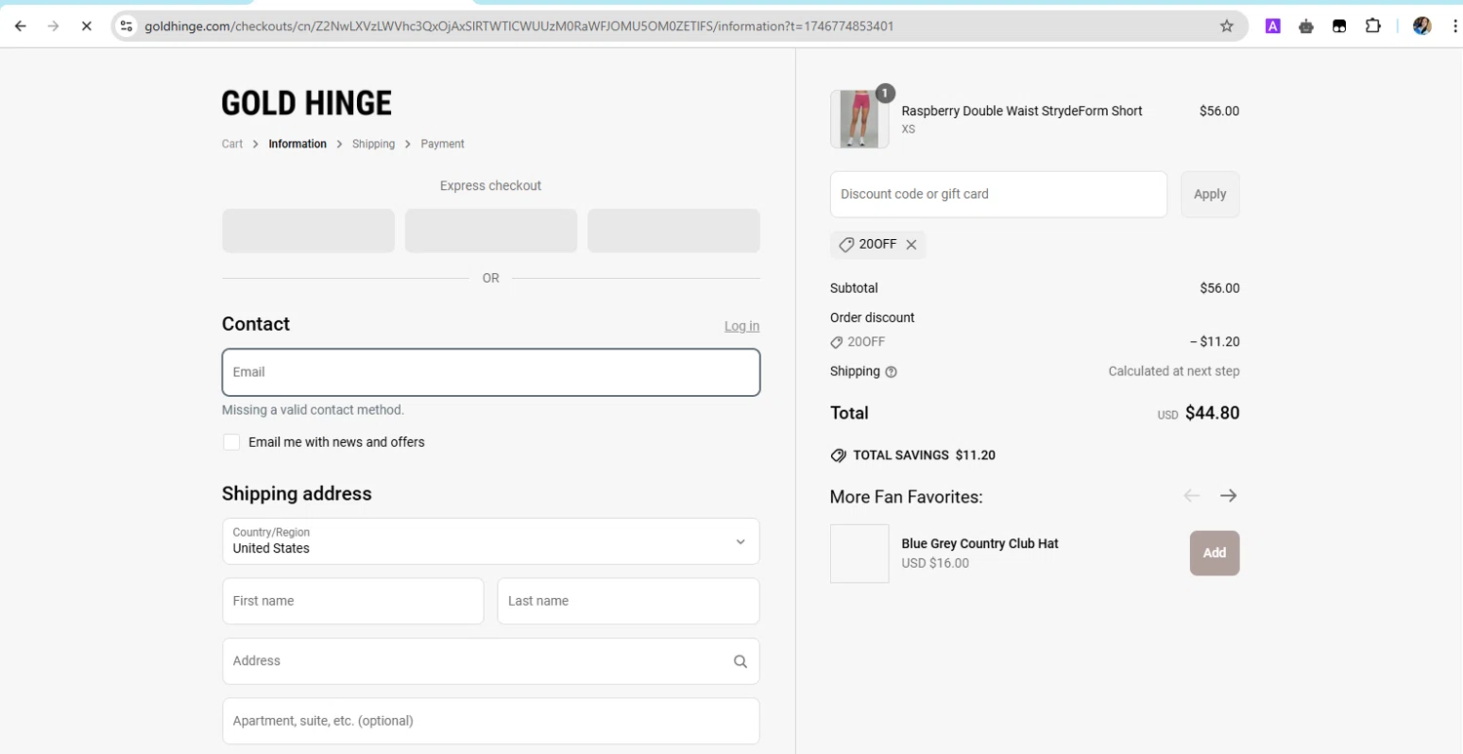1463x754 pixels.
Task: Apply the discount code
Action: point(1209,194)
